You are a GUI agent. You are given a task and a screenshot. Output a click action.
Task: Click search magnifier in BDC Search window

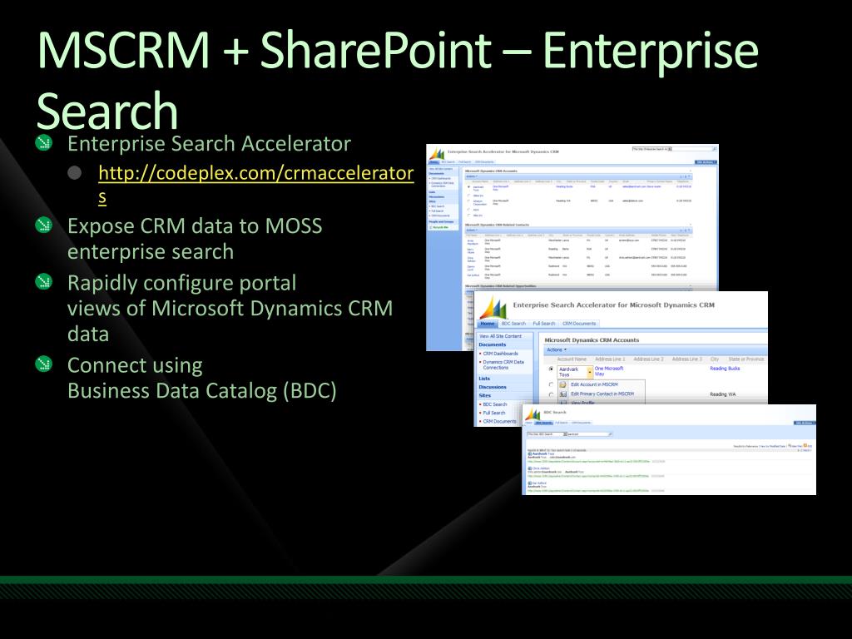tap(610, 434)
